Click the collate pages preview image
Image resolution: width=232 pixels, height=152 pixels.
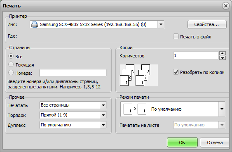click(139, 75)
